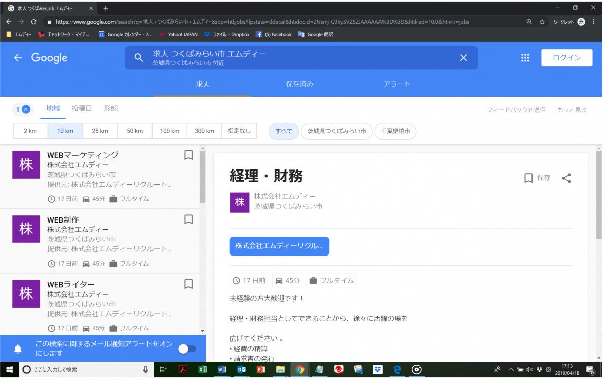Share the 経理・財務 job posting
Viewport: 608px width, 382px height.
pos(566,178)
